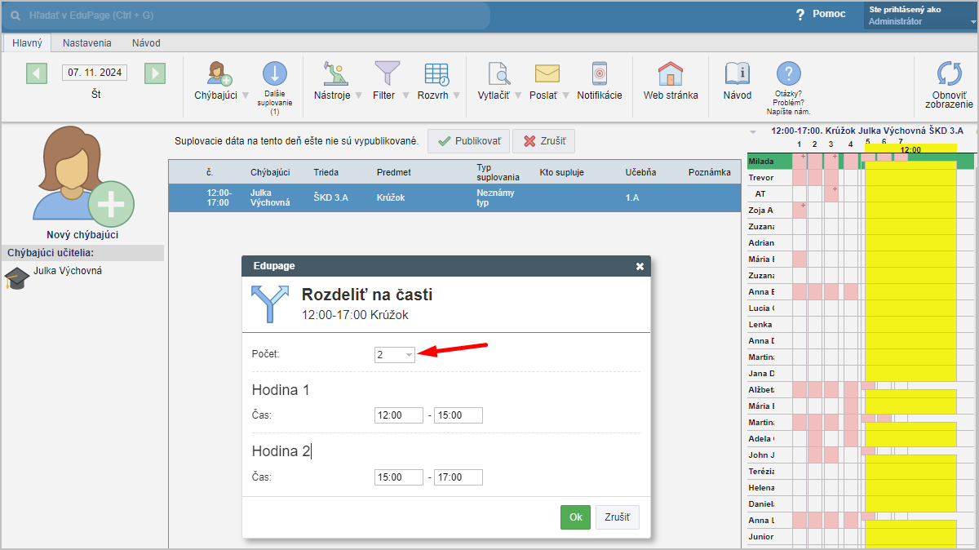Image resolution: width=979 pixels, height=550 pixels.
Task: Expand the Chýbajúci dropdown arrow
Action: pyautogui.click(x=246, y=95)
